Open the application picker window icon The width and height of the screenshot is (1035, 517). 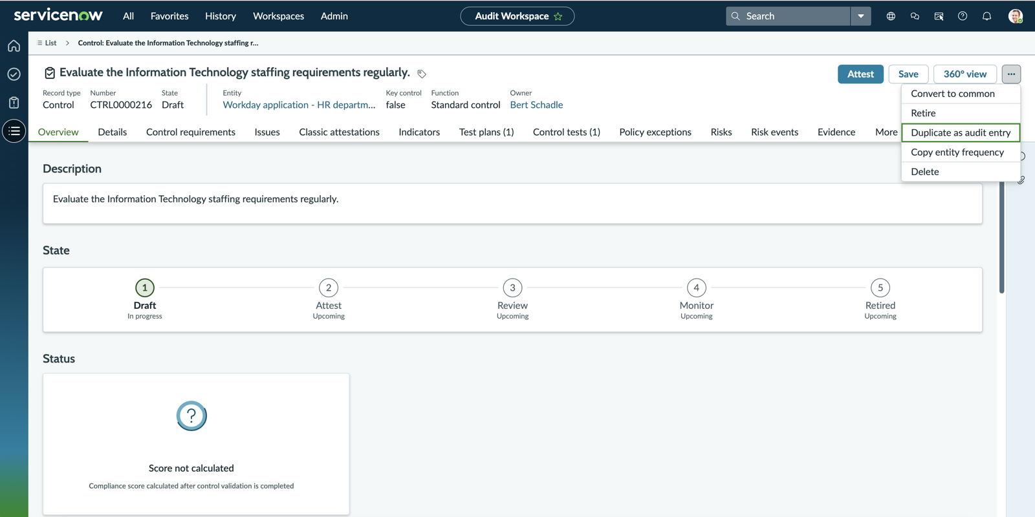pos(939,16)
